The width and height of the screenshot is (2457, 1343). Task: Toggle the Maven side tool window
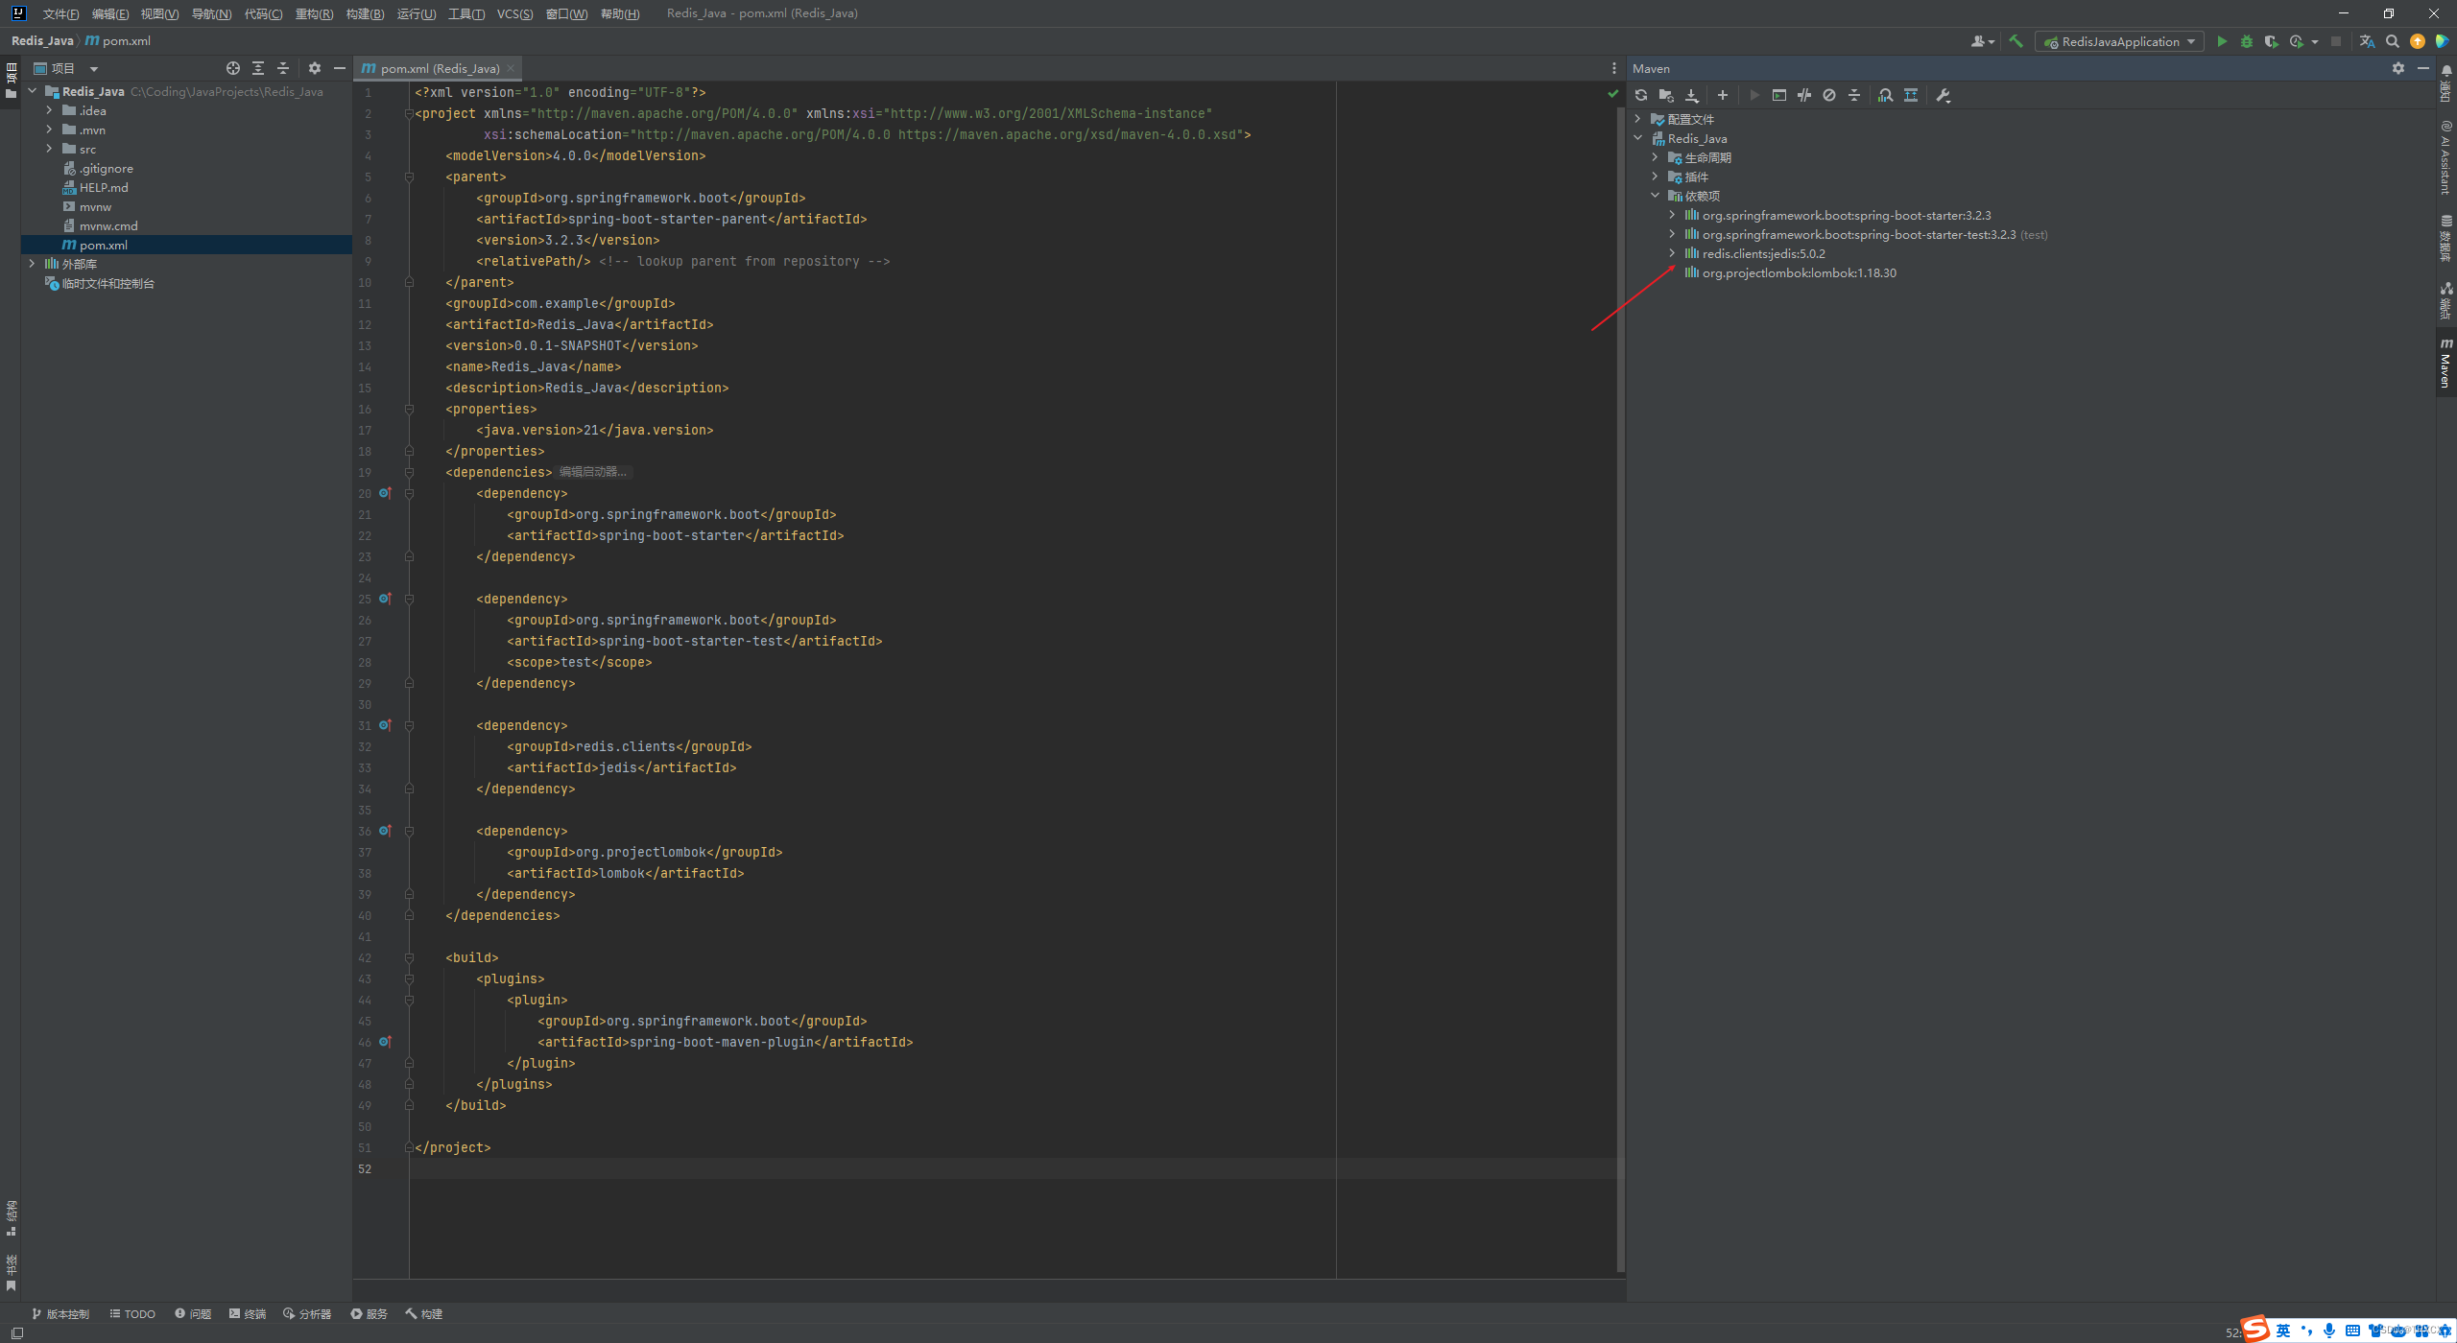click(x=2445, y=363)
